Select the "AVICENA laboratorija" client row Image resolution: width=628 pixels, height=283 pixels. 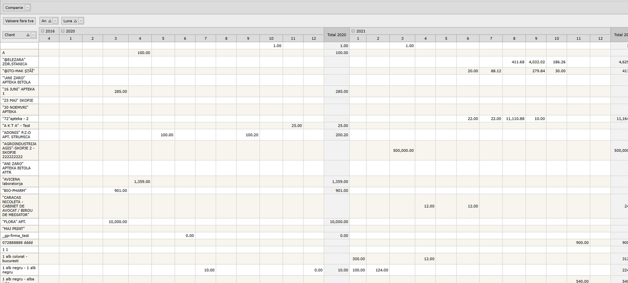[x=19, y=182]
